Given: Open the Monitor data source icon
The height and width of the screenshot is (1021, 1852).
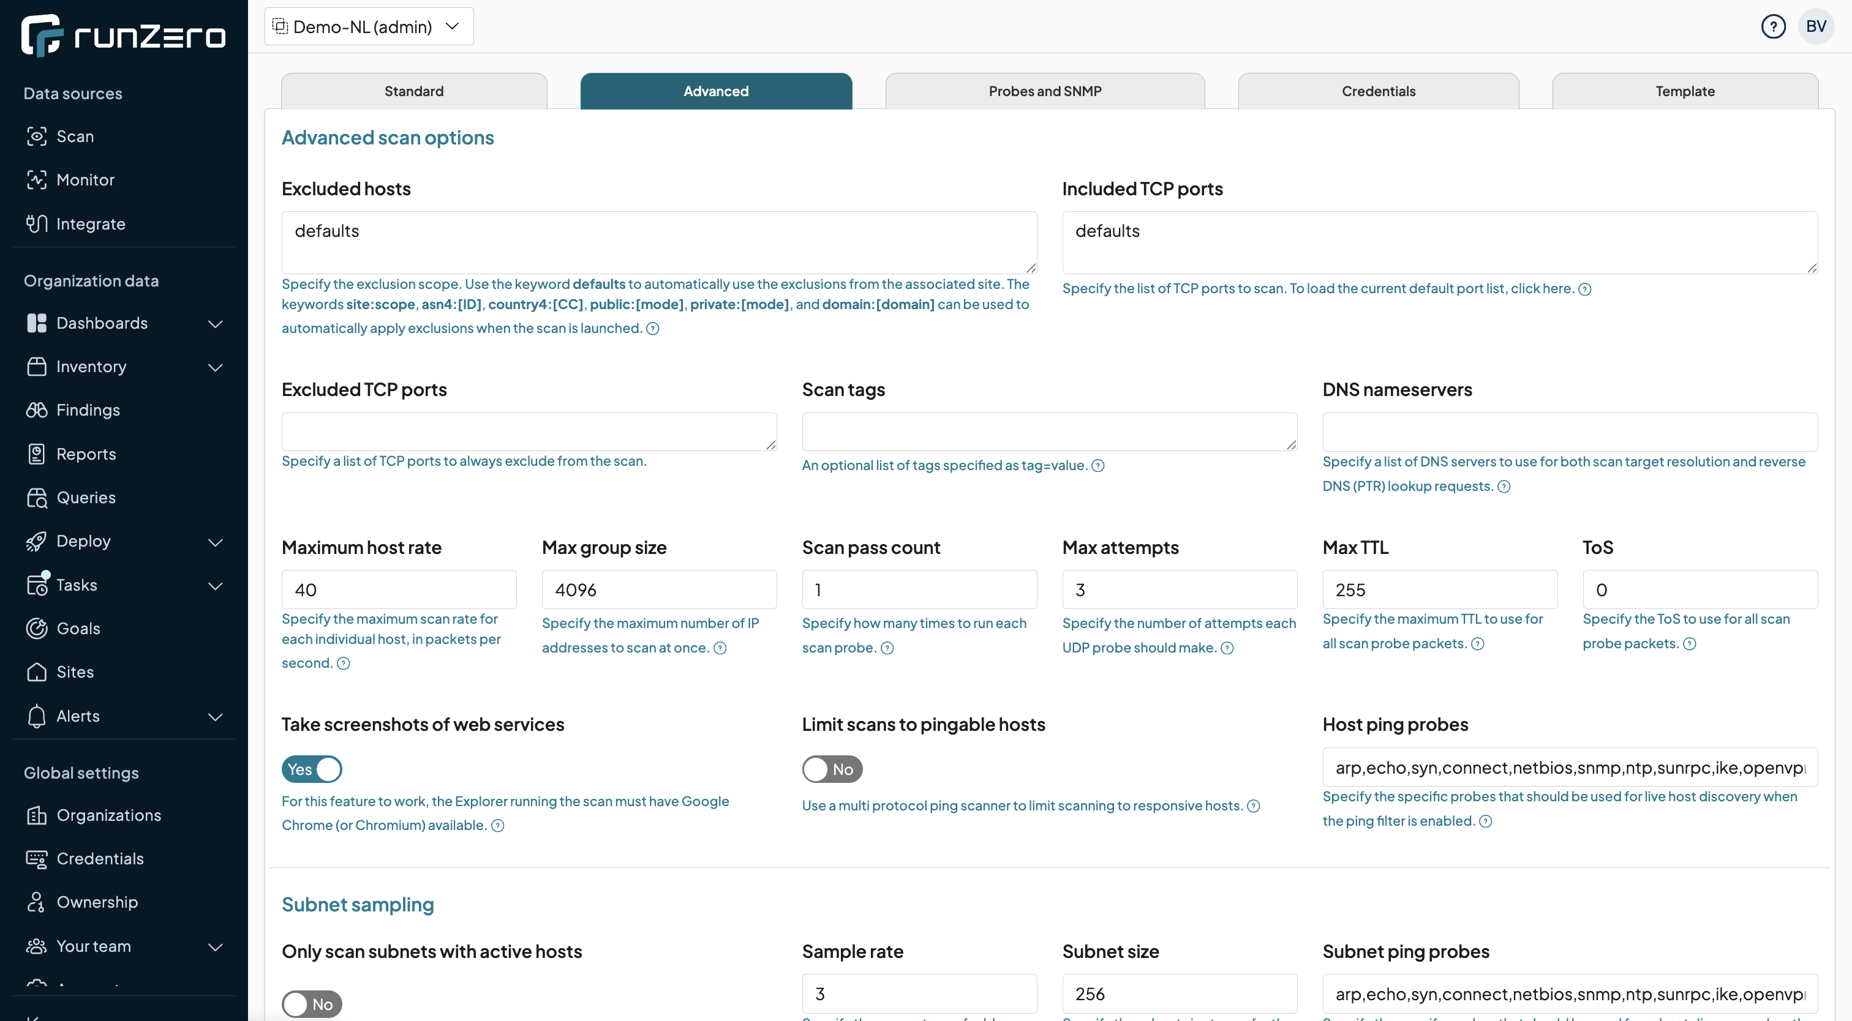Looking at the screenshot, I should (x=37, y=179).
